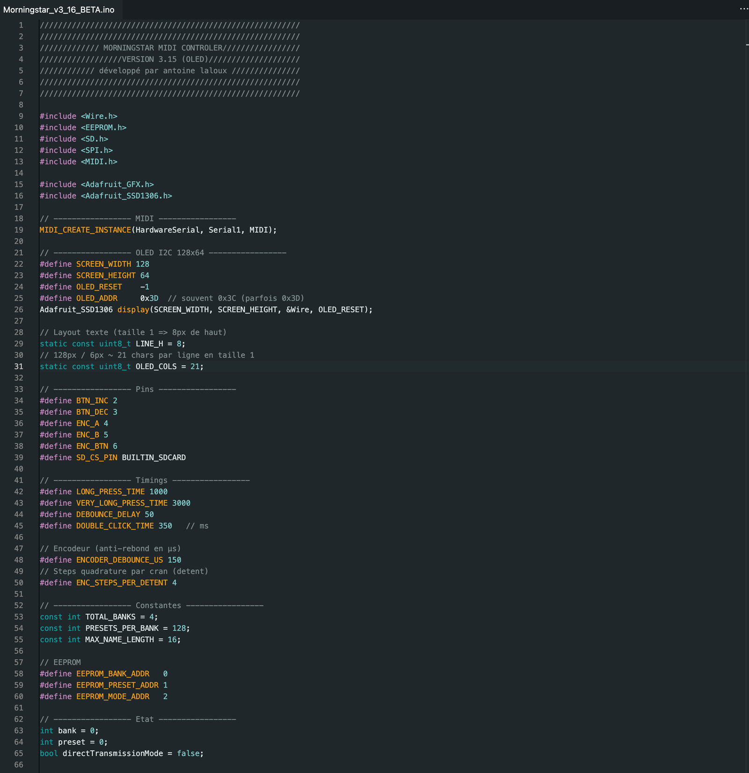The width and height of the screenshot is (749, 773).
Task: Click the vertical scrollbar overview marker
Action: [747, 44]
